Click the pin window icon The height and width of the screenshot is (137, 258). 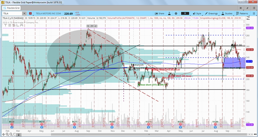click(247, 8)
